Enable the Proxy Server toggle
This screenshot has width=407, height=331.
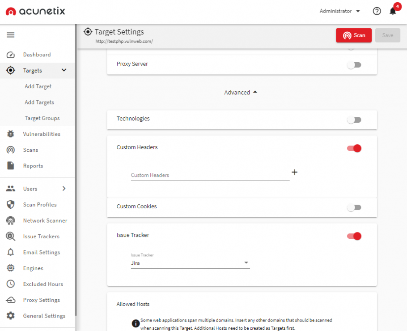pyautogui.click(x=354, y=65)
